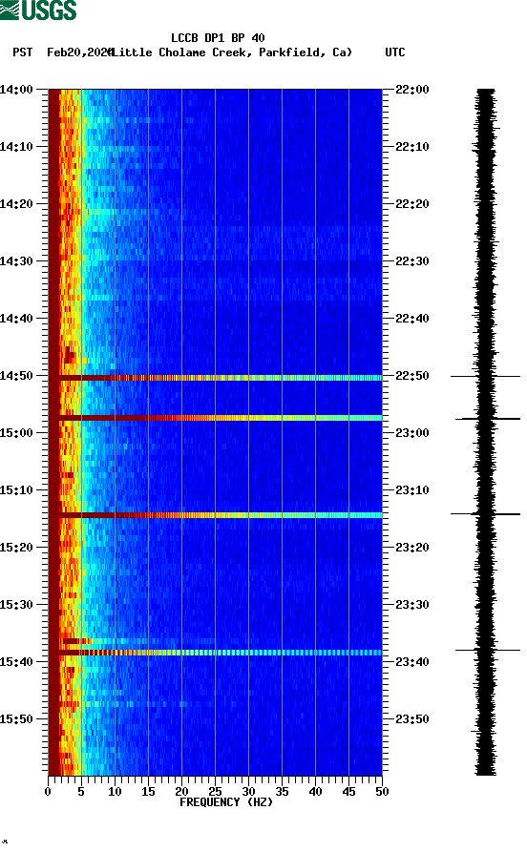Screen dimensions: 527x852
Task: Click the 10 Hz frequency axis label
Action: coord(115,792)
